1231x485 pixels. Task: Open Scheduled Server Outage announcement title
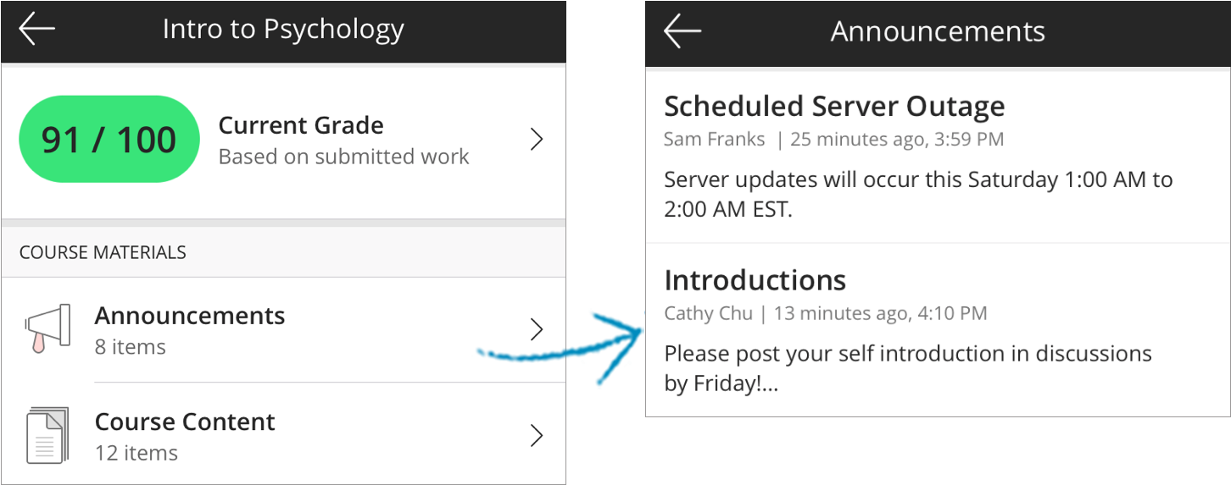[x=834, y=107]
